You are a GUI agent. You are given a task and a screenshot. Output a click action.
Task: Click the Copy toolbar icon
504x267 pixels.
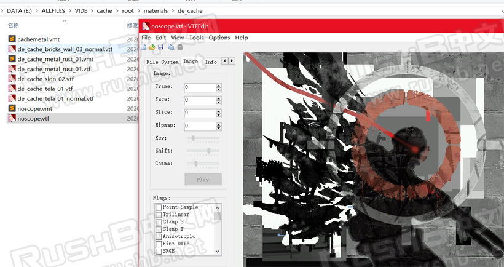point(171,47)
